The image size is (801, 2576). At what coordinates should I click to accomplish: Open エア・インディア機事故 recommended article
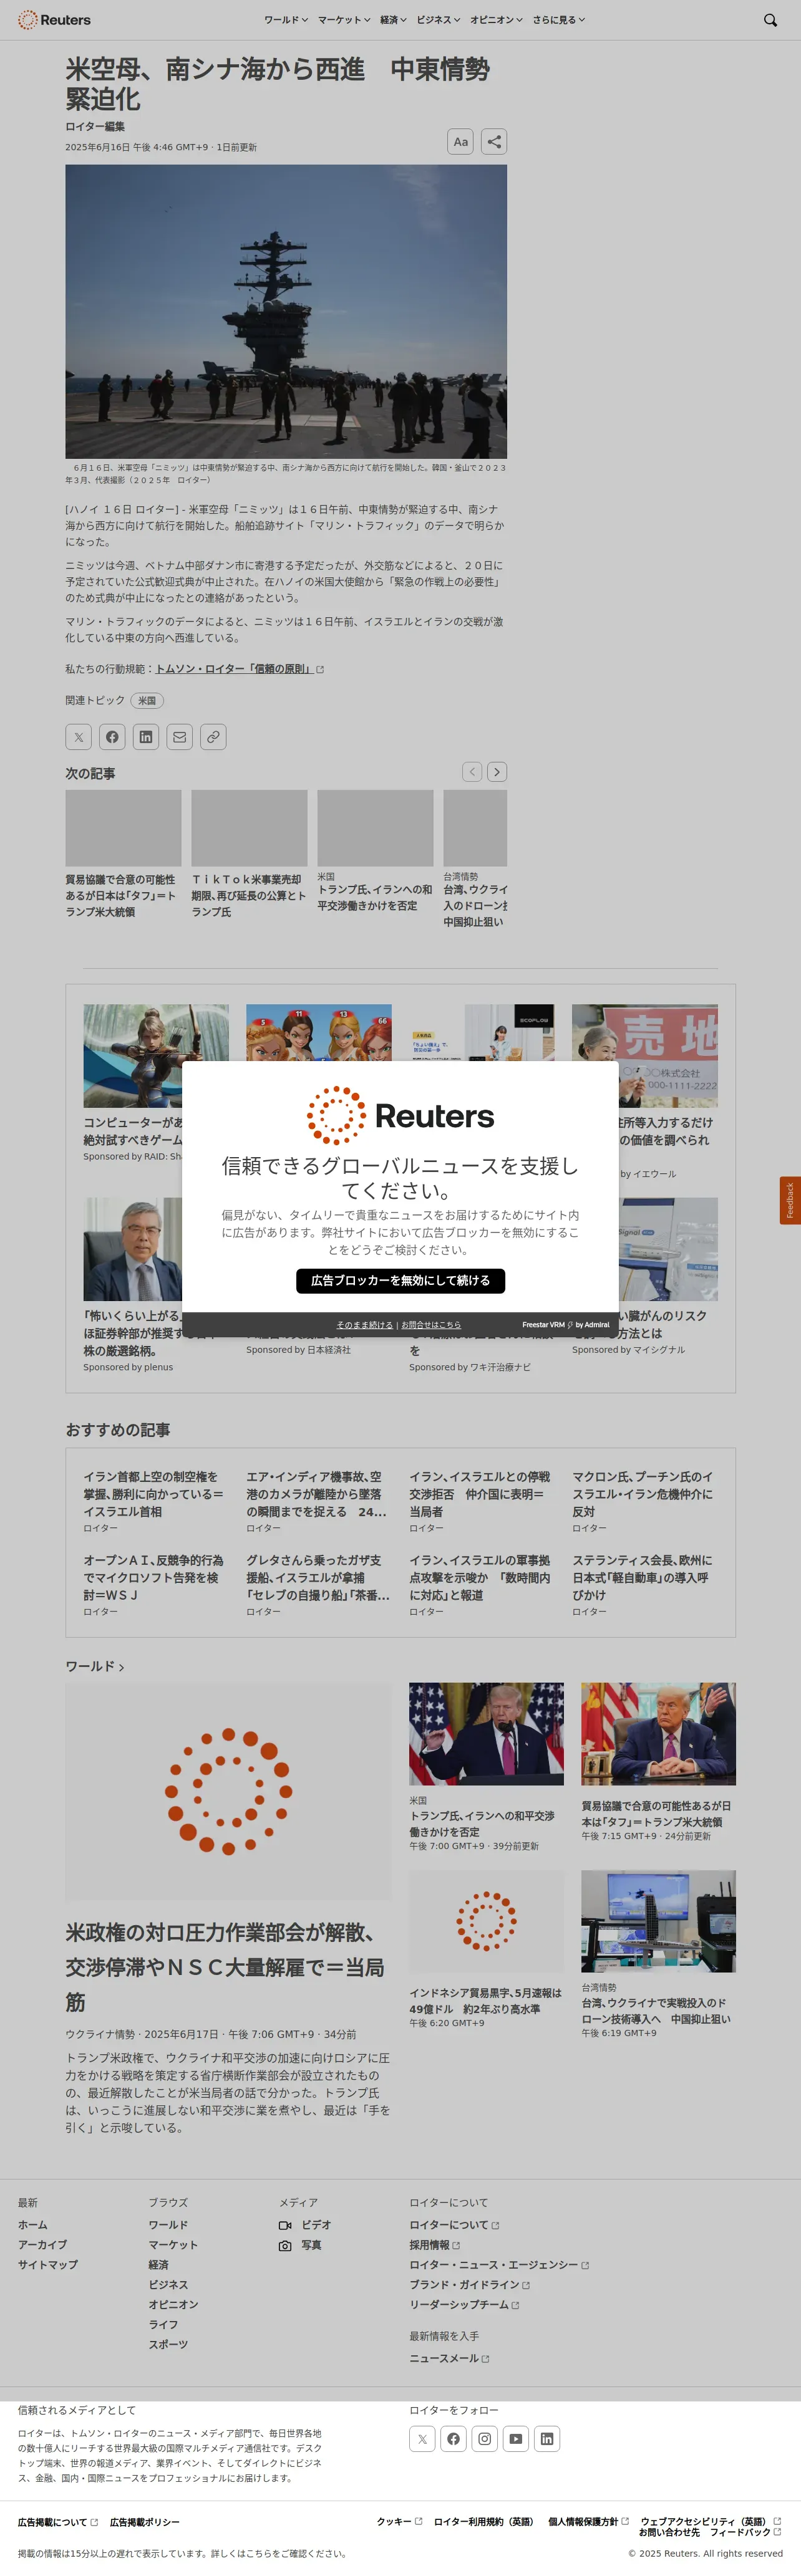(x=316, y=1494)
